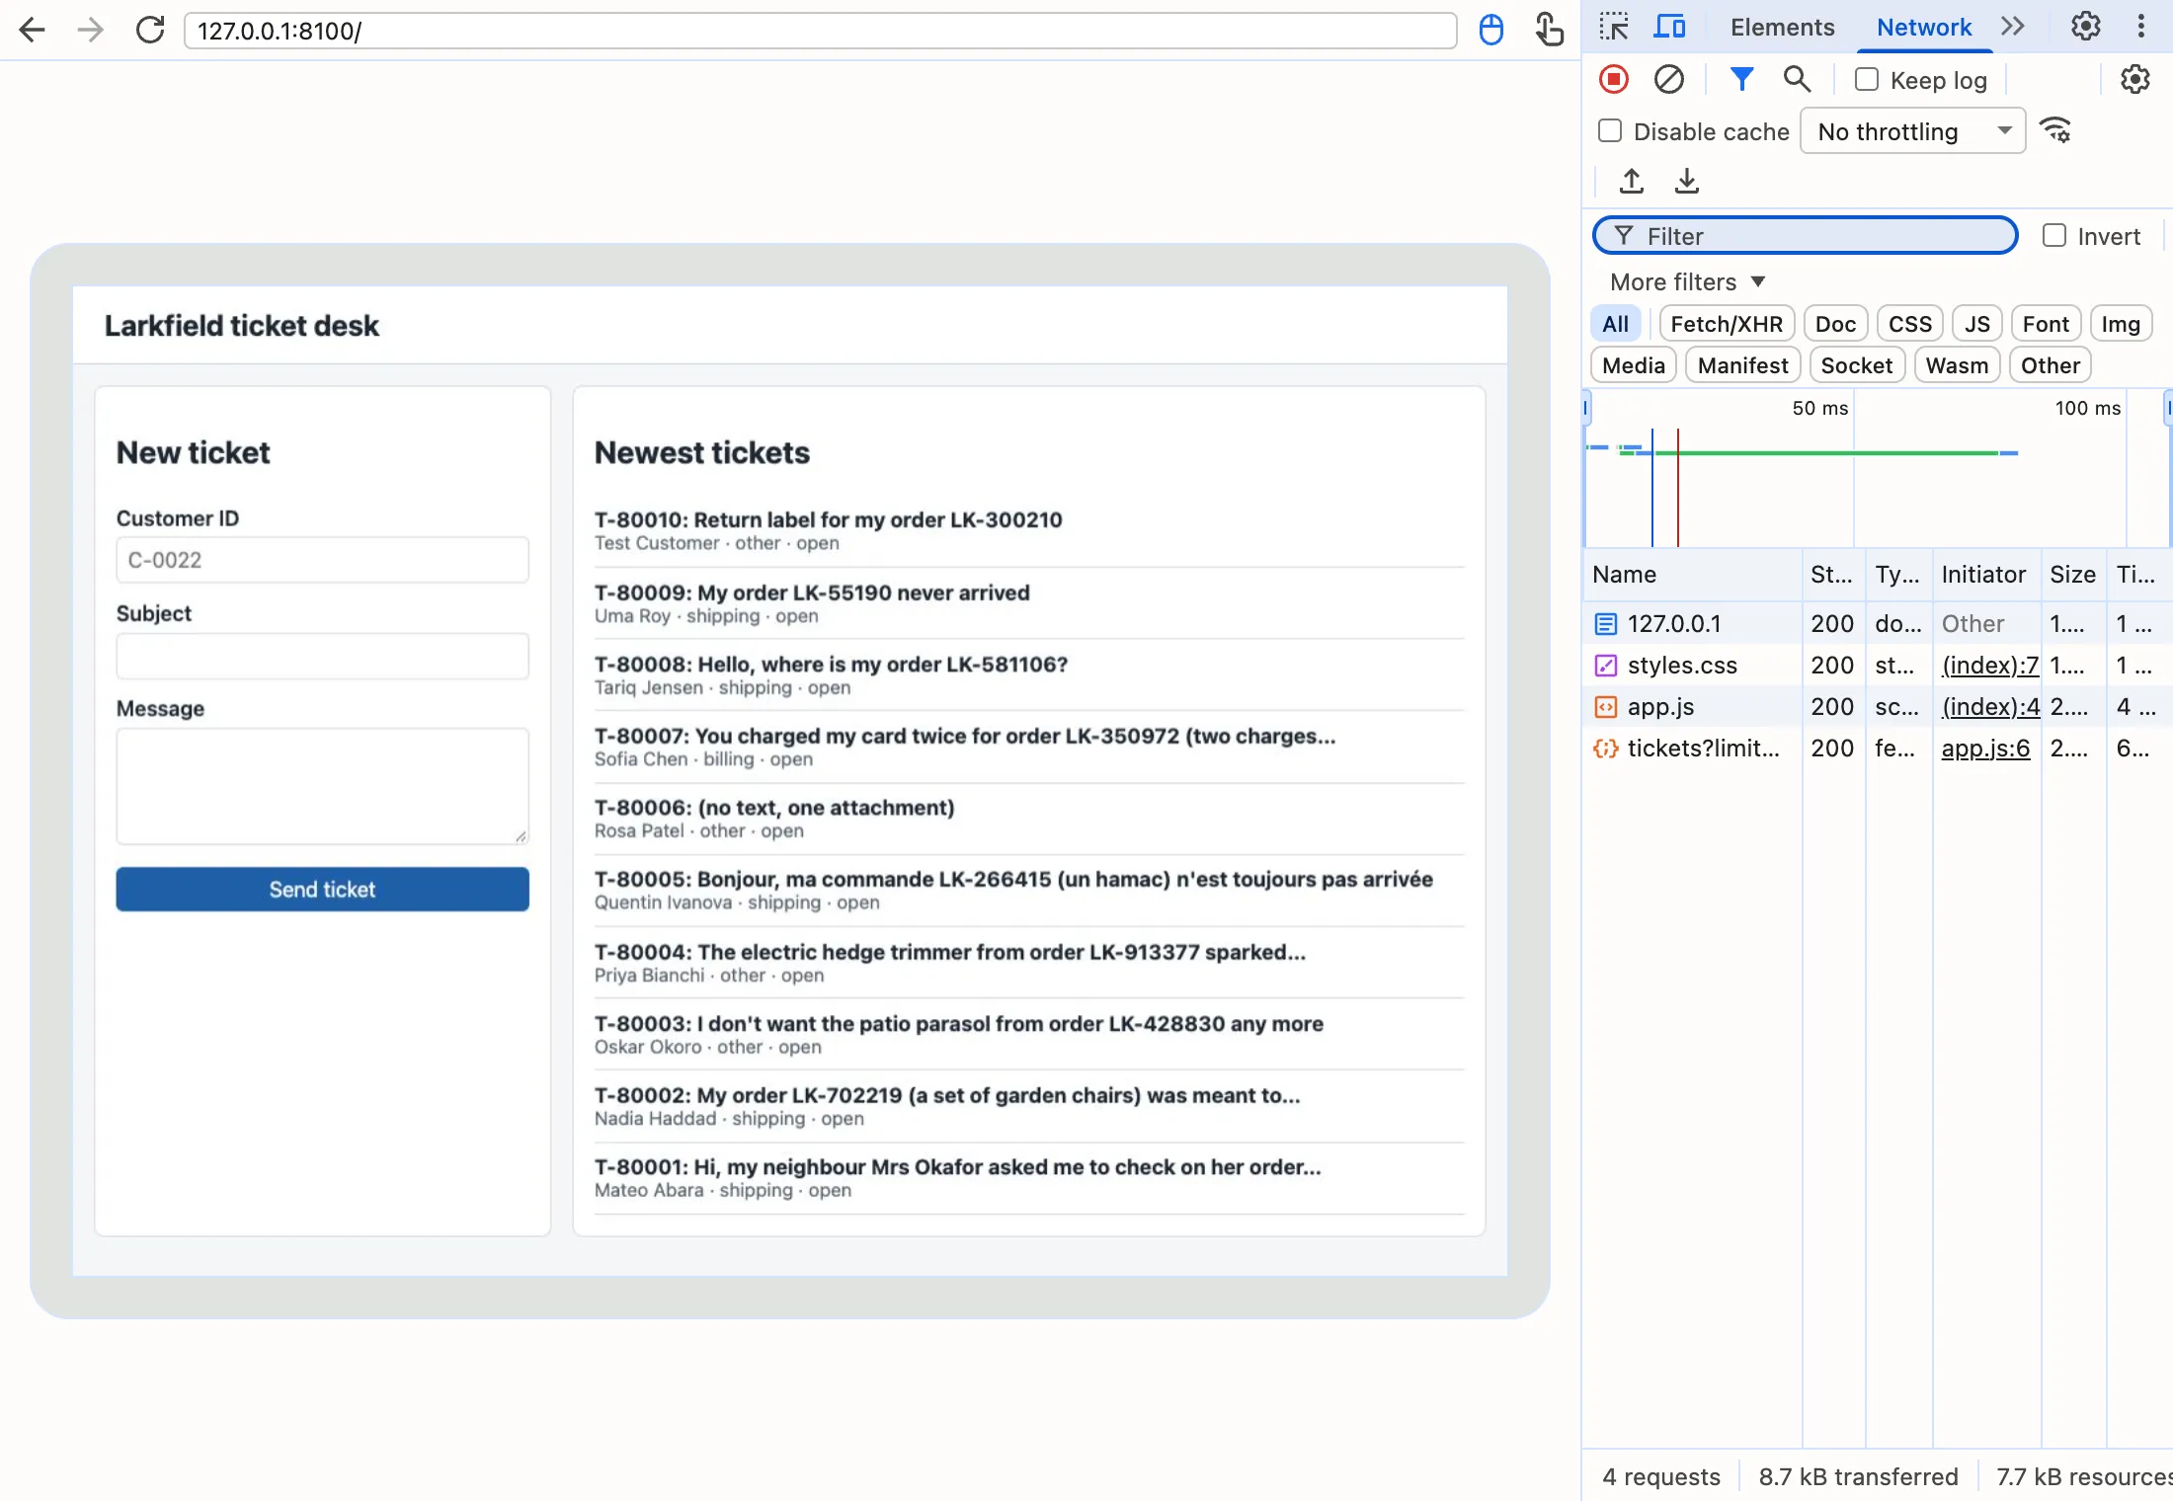
Task: Click the touch hand icon in toolbar
Action: (1549, 30)
